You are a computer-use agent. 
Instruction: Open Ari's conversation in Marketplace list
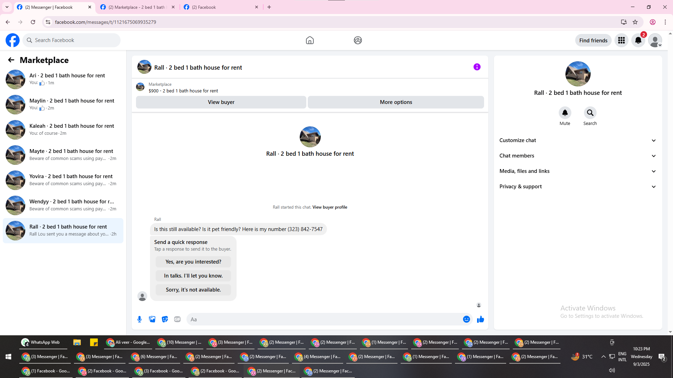(63, 79)
